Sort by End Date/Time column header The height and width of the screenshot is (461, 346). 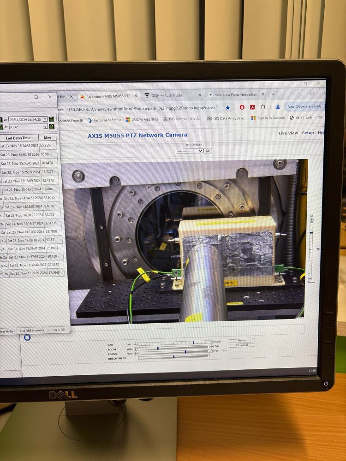[x=18, y=138]
